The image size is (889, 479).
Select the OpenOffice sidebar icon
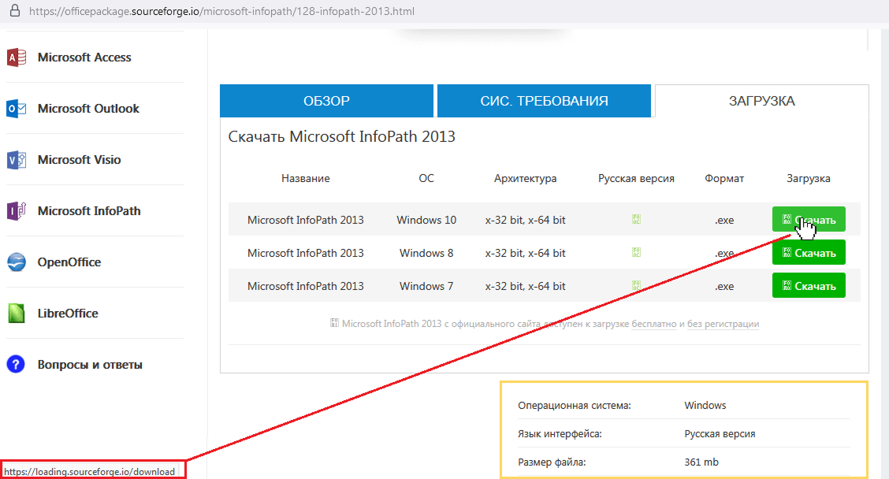15,262
